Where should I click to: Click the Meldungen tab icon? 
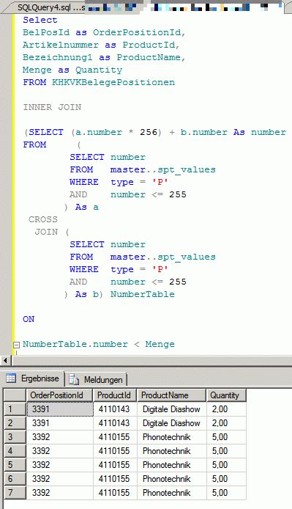click(74, 379)
